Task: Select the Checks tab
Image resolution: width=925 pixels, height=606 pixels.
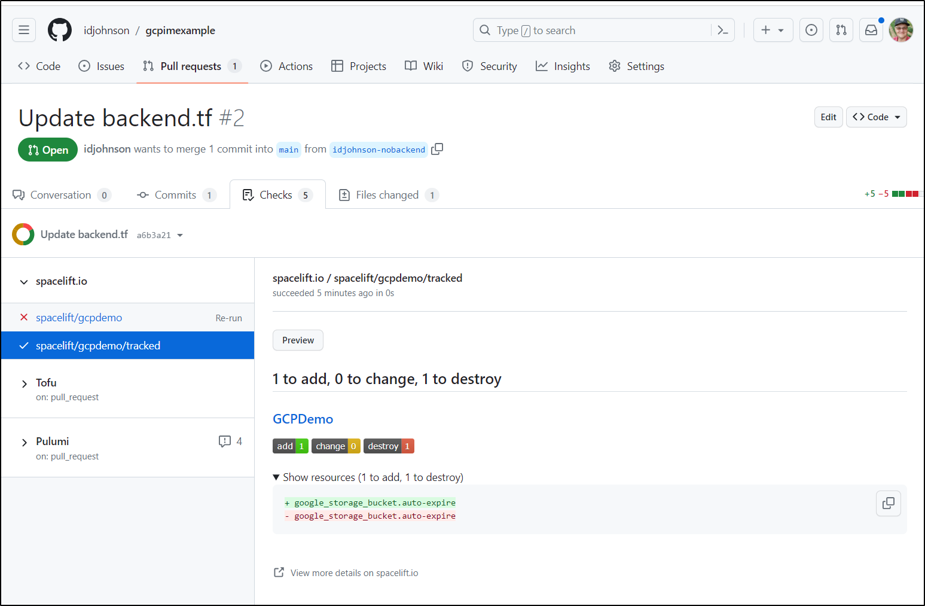Action: pyautogui.click(x=277, y=195)
